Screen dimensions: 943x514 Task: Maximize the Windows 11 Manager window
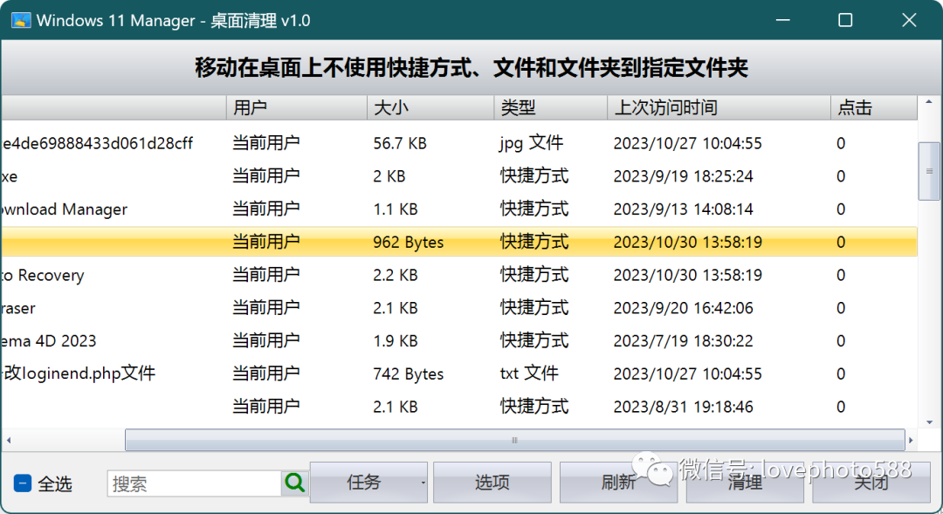click(845, 20)
